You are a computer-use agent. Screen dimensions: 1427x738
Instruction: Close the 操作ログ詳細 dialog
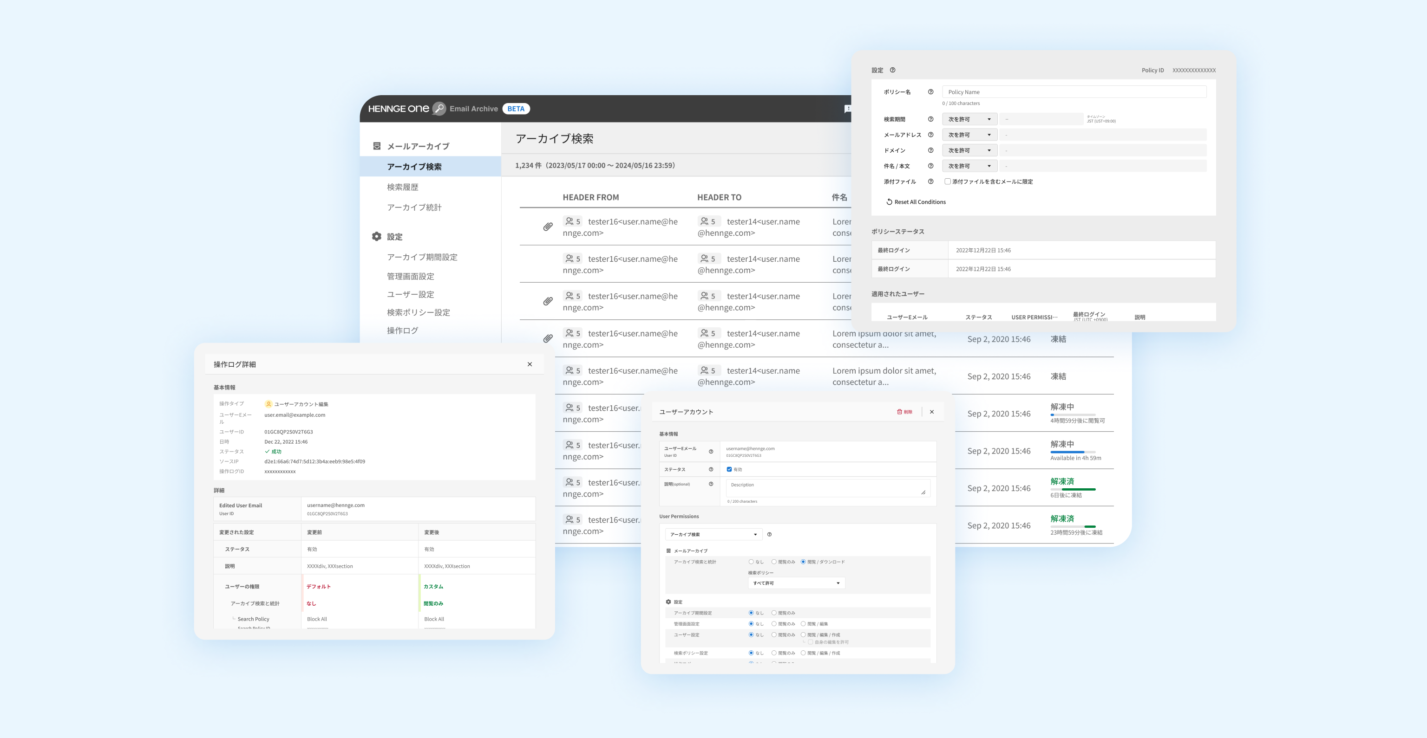(530, 364)
